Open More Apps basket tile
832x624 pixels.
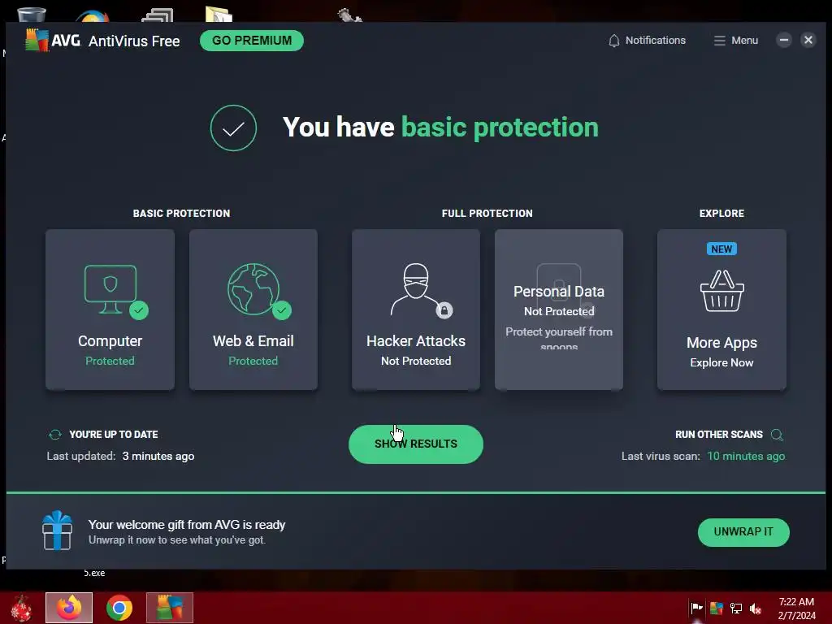721,310
